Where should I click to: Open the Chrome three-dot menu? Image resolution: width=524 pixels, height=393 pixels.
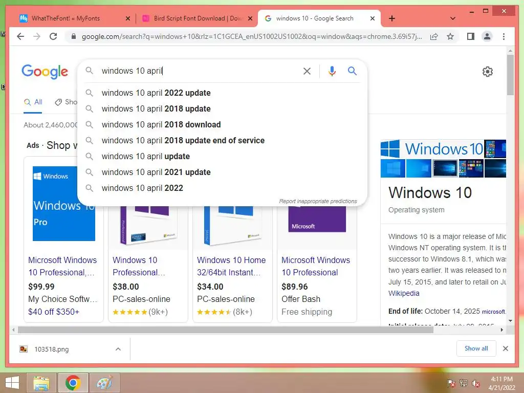click(504, 36)
